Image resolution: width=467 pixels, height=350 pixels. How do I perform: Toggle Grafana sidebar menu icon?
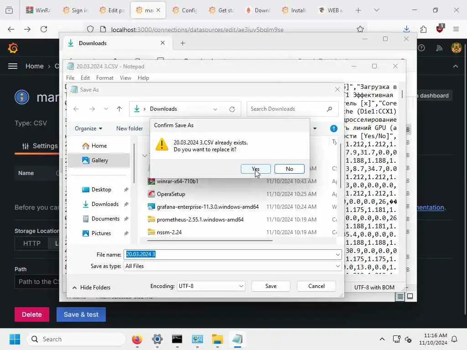point(12,66)
